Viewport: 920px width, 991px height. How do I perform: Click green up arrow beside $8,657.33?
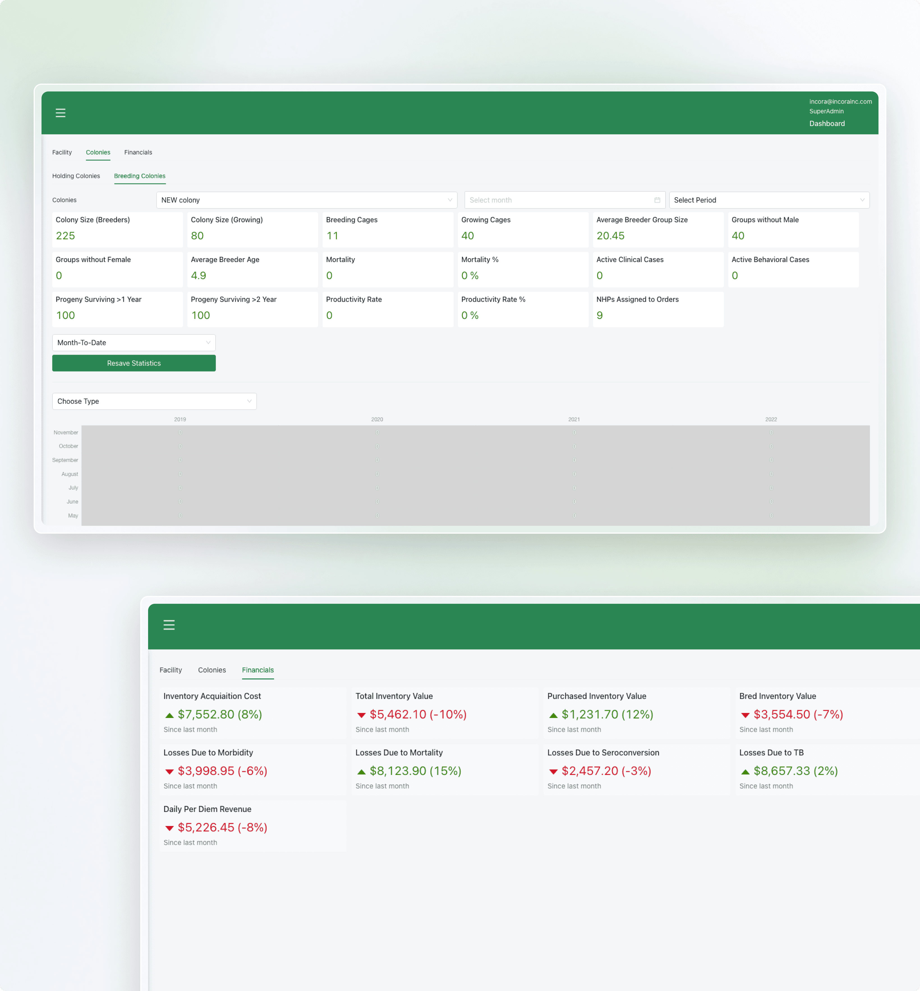(745, 772)
